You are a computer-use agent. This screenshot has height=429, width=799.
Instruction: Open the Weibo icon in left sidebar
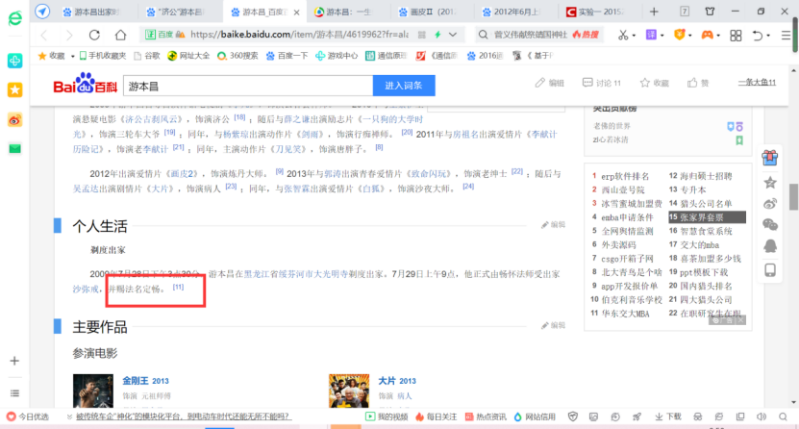(14, 119)
